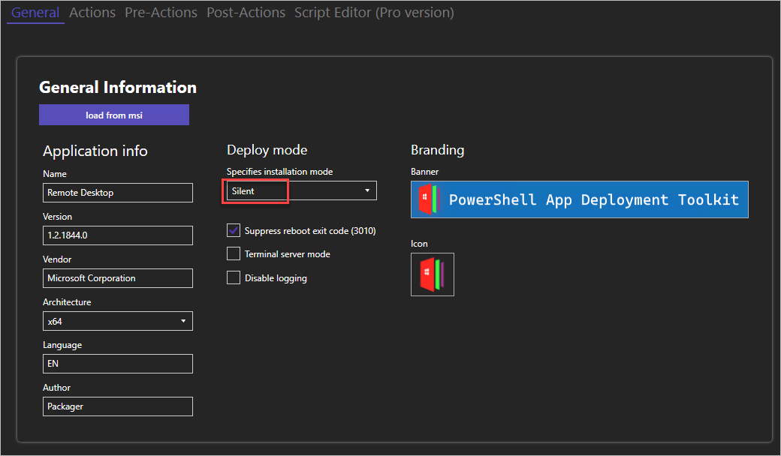
Task: Click the General Information heading
Action: click(x=118, y=88)
